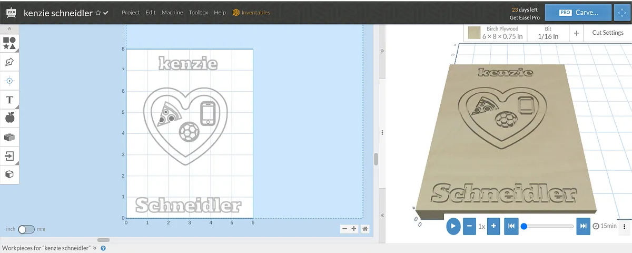Select the Pen drawing tool
The width and height of the screenshot is (632, 253).
[9, 62]
